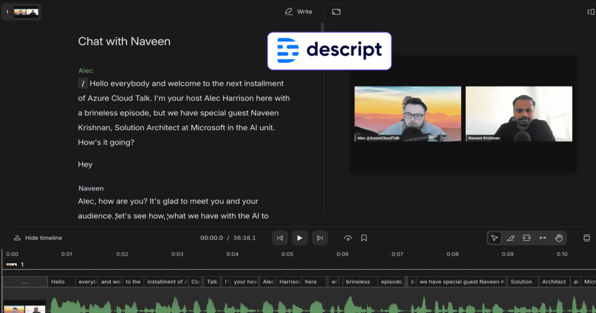Open the Alec speaker label menu
596x313 pixels.
(x=86, y=71)
